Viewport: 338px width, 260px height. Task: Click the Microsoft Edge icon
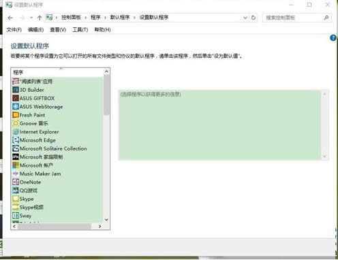pyautogui.click(x=16, y=140)
